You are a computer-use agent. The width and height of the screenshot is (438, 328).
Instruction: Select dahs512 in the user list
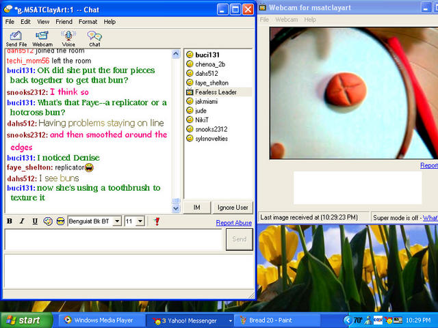[207, 73]
